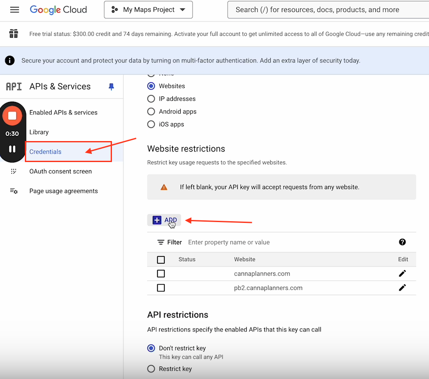
Task: Select the Websites restriction option
Action: coord(151,86)
